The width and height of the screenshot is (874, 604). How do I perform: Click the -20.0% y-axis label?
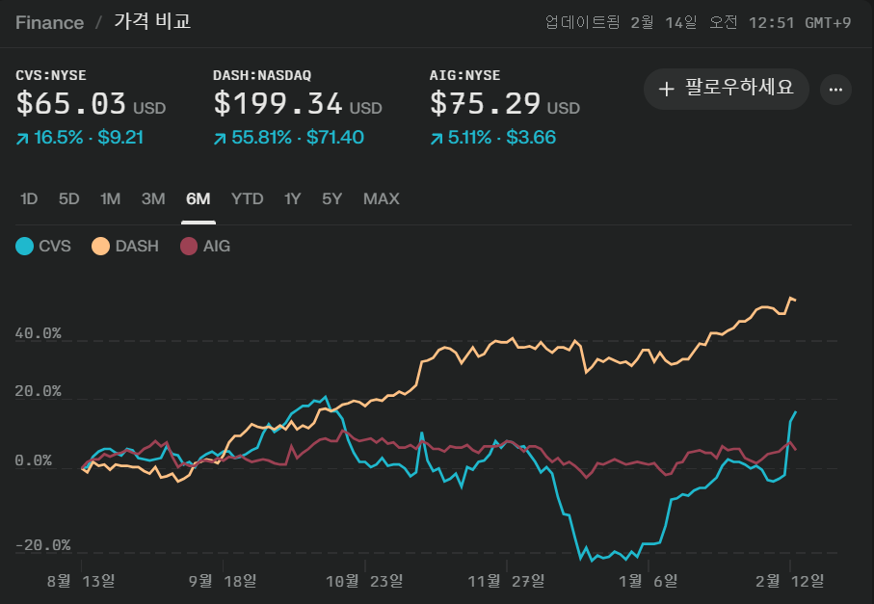(x=42, y=545)
